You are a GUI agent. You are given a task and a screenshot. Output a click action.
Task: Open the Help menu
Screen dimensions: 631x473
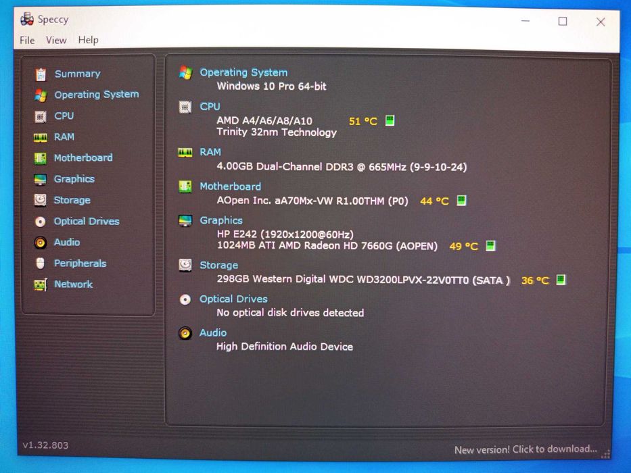pos(88,40)
